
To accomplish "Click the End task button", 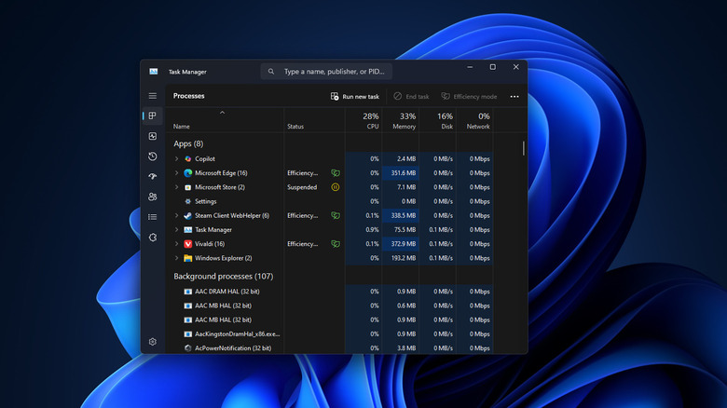I will click(x=411, y=97).
